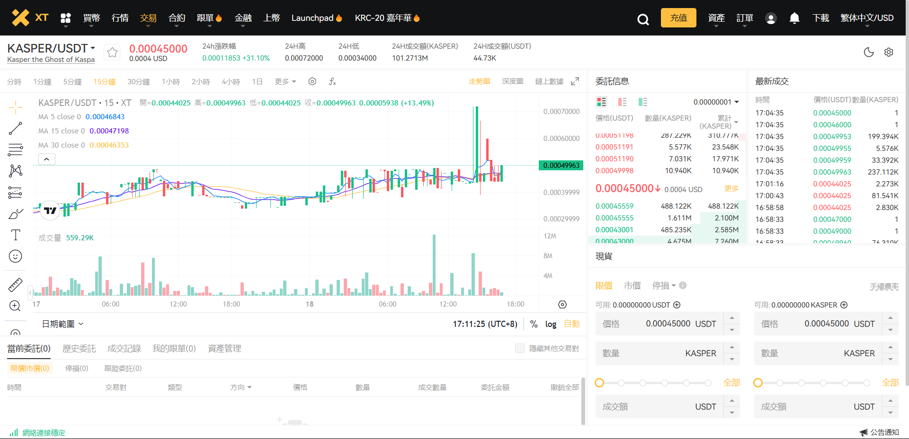Viewport: 909px width, 439px height.
Task: Open trading page settings gear
Action: 889,52
